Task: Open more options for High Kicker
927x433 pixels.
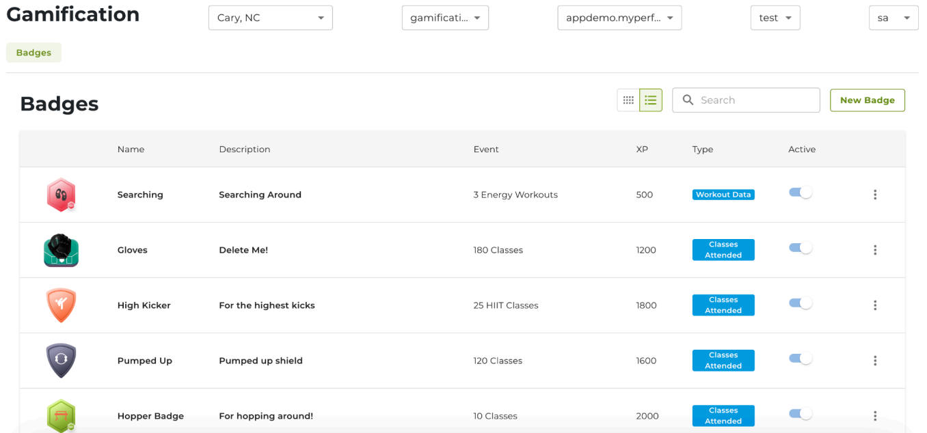Action: tap(874, 305)
